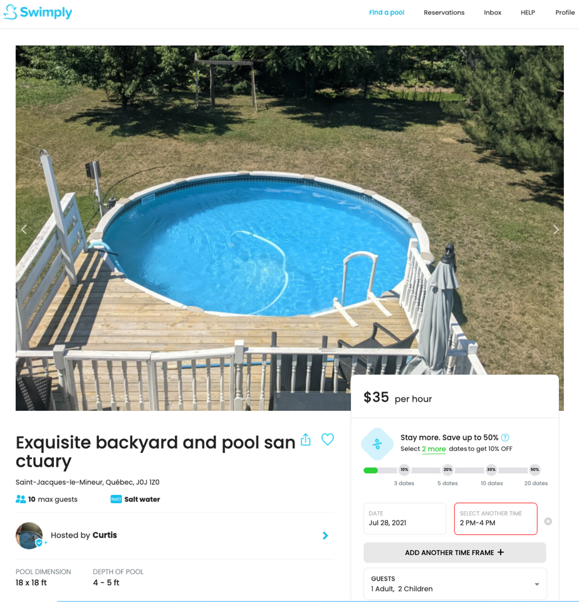The height and width of the screenshot is (602, 579).
Task: Open the Inbox
Action: pos(493,13)
